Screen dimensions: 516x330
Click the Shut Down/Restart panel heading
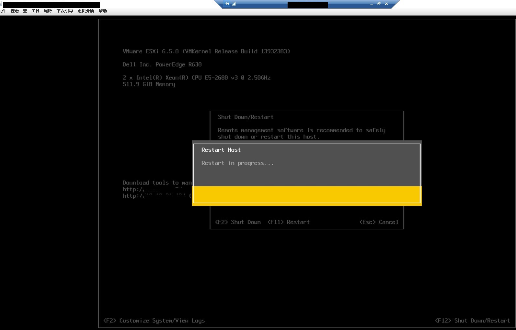click(246, 117)
